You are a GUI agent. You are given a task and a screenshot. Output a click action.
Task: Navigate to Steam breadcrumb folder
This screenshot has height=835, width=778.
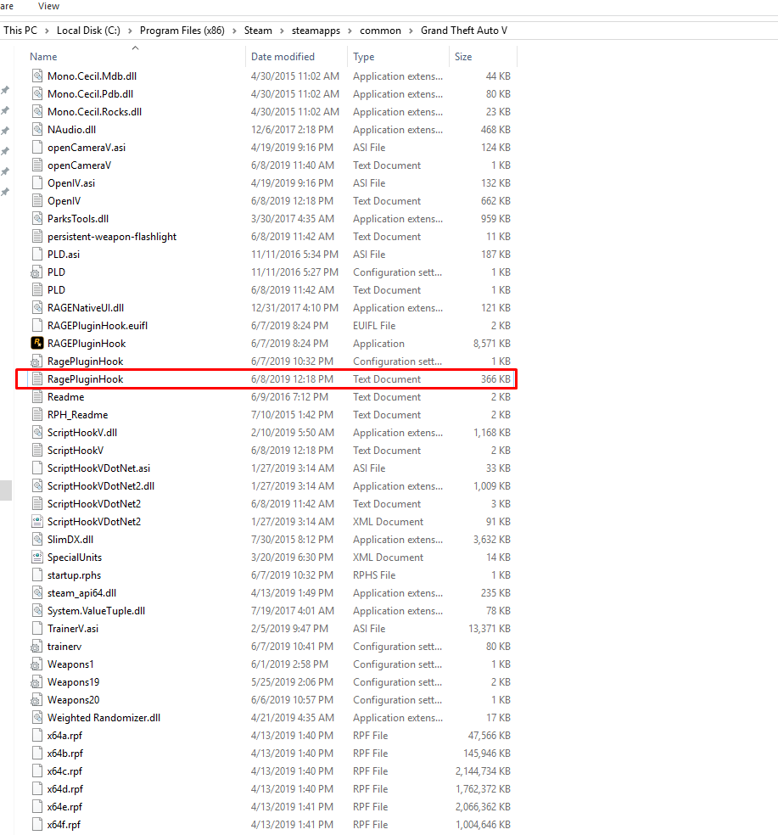coord(258,31)
